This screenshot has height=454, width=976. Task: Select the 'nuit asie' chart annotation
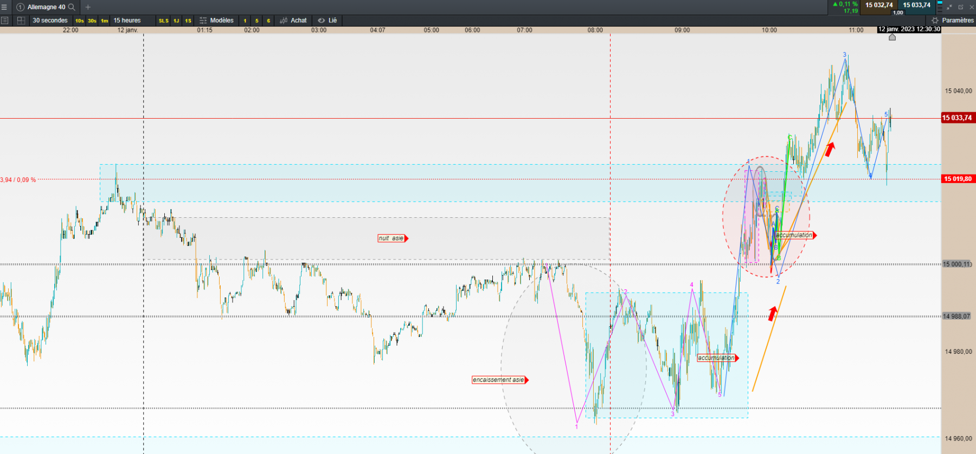click(x=393, y=238)
